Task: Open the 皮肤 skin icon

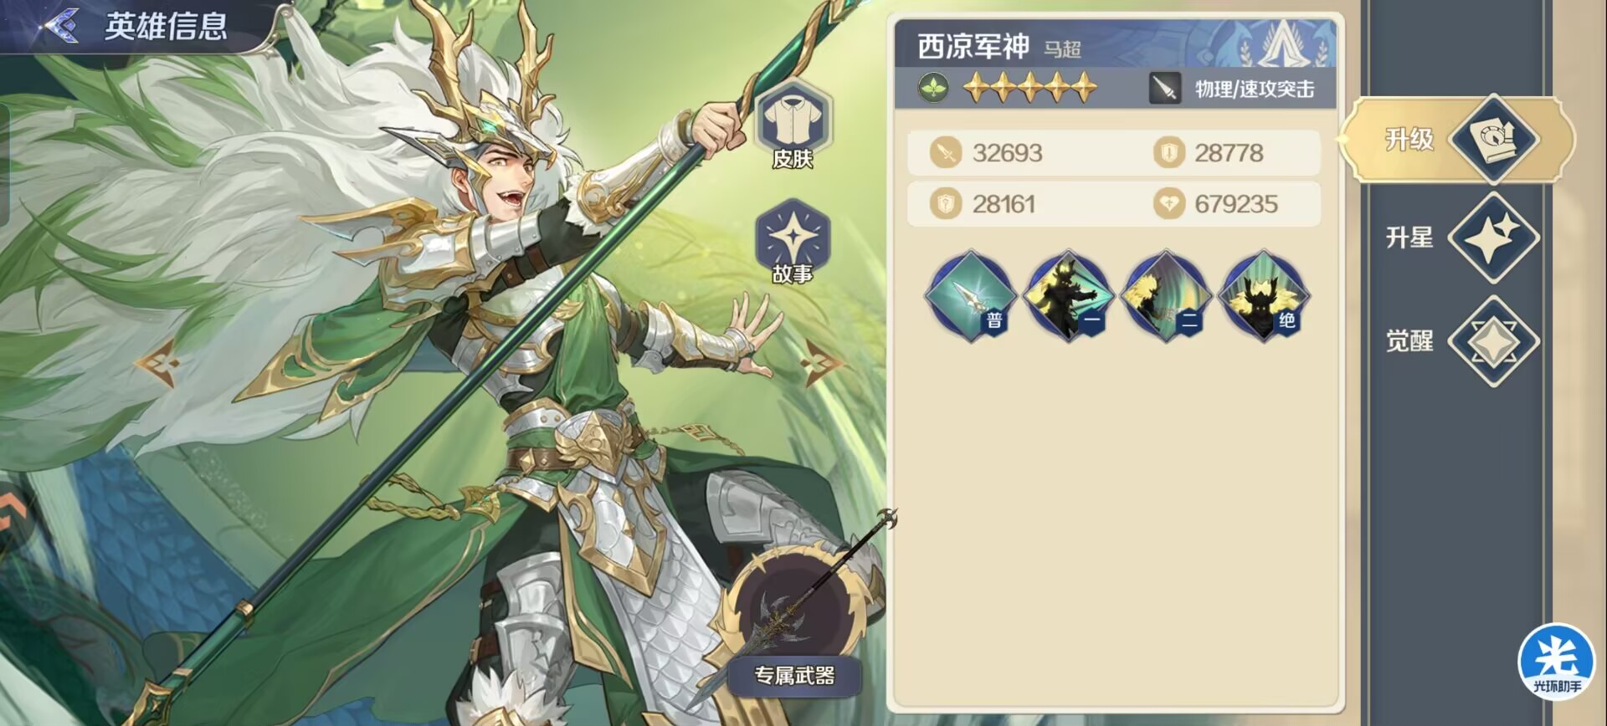Action: 793,125
